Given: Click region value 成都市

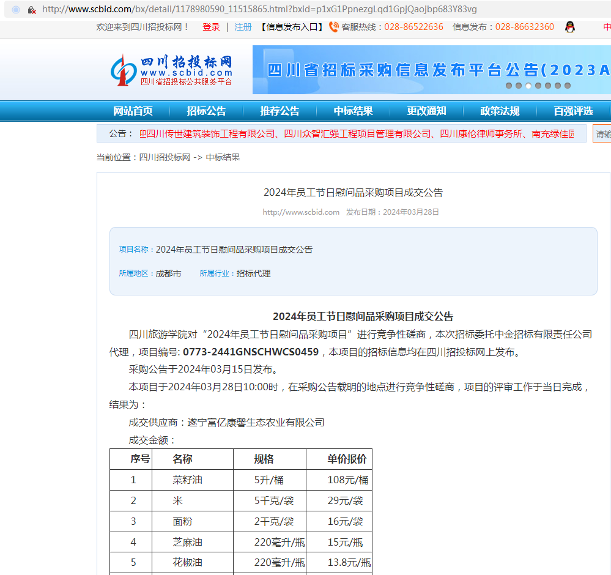Looking at the screenshot, I should [168, 273].
